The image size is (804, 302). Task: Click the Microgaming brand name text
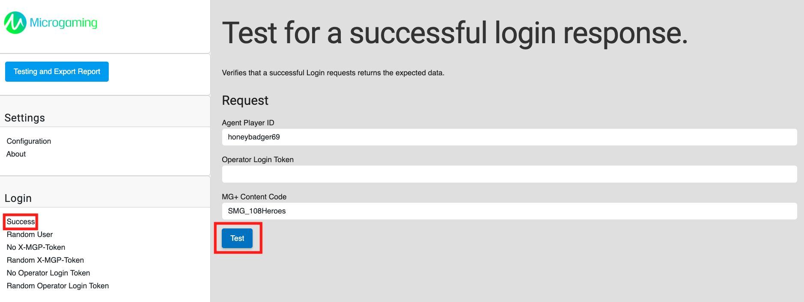click(63, 23)
